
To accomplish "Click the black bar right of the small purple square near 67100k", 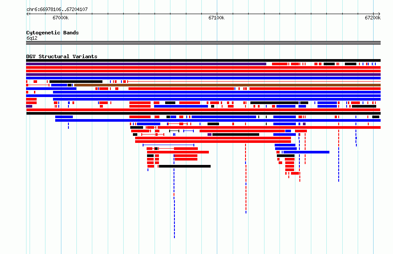I will pyautogui.click(x=236, y=134).
